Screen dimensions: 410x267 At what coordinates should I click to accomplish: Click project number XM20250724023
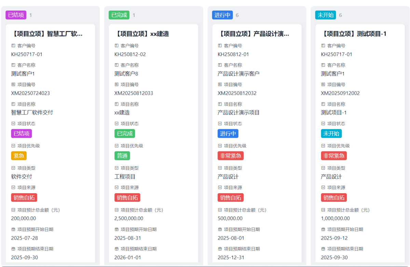[30, 93]
